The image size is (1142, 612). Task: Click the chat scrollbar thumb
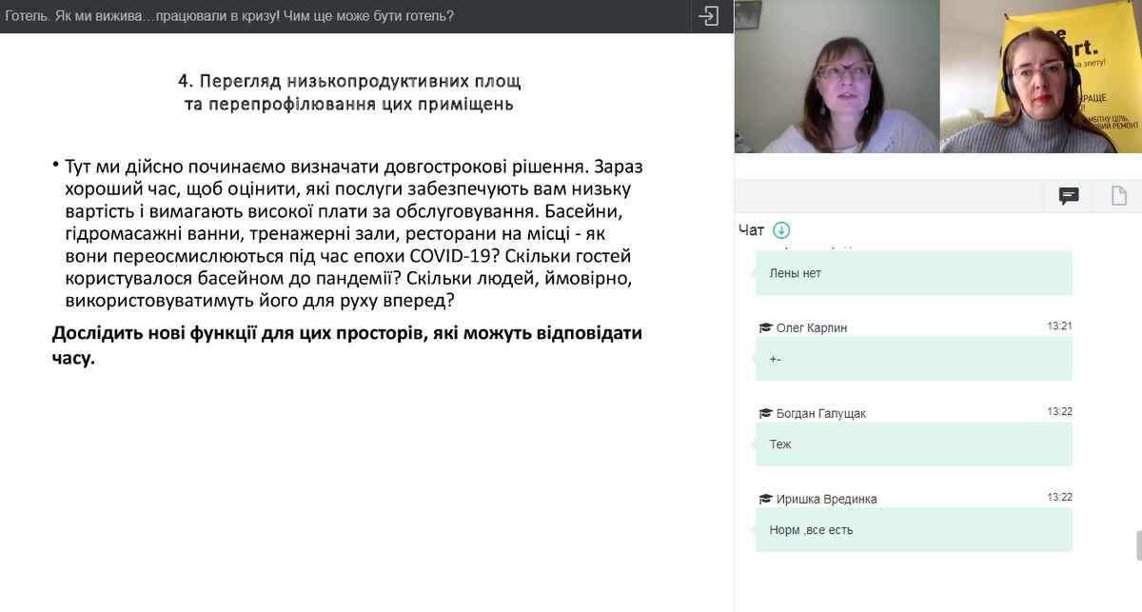[x=1137, y=545]
